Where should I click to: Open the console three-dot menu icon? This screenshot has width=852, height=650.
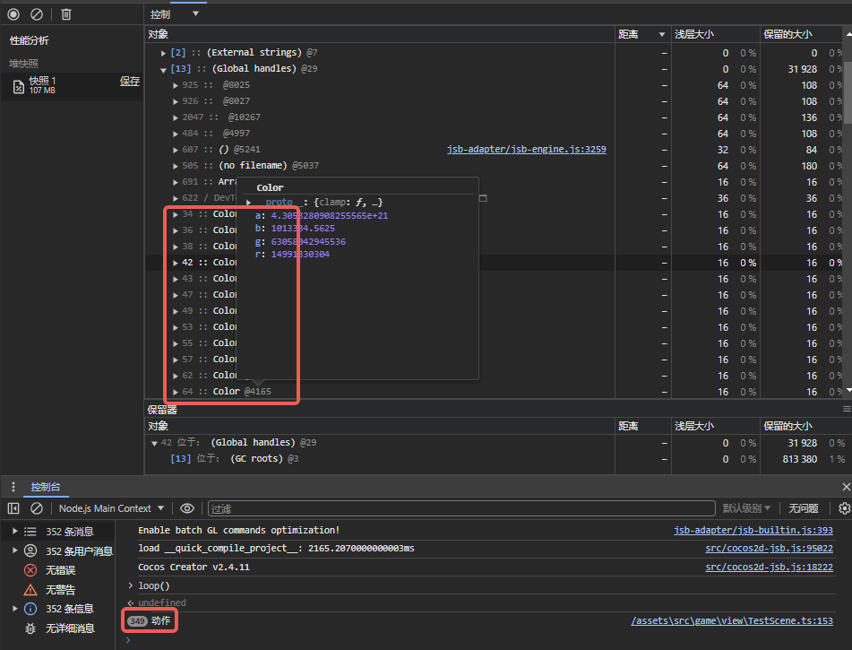pyautogui.click(x=13, y=487)
